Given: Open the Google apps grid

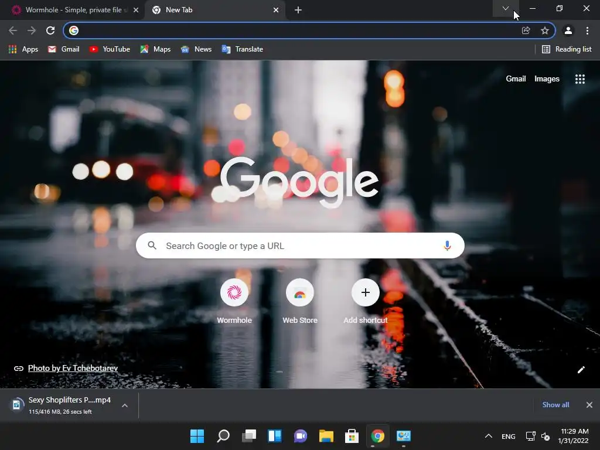Looking at the screenshot, I should pyautogui.click(x=580, y=79).
